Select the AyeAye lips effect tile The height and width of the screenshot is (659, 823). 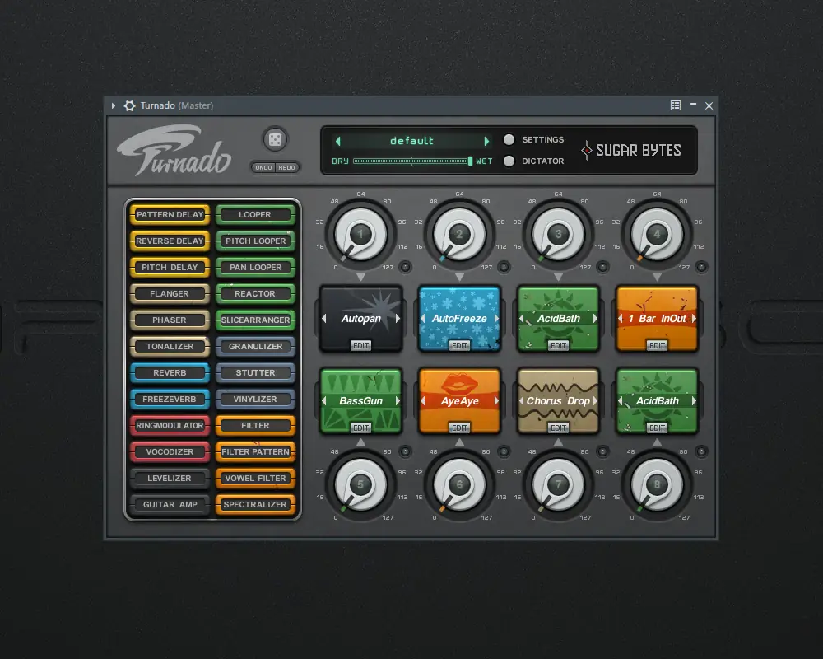coord(459,400)
